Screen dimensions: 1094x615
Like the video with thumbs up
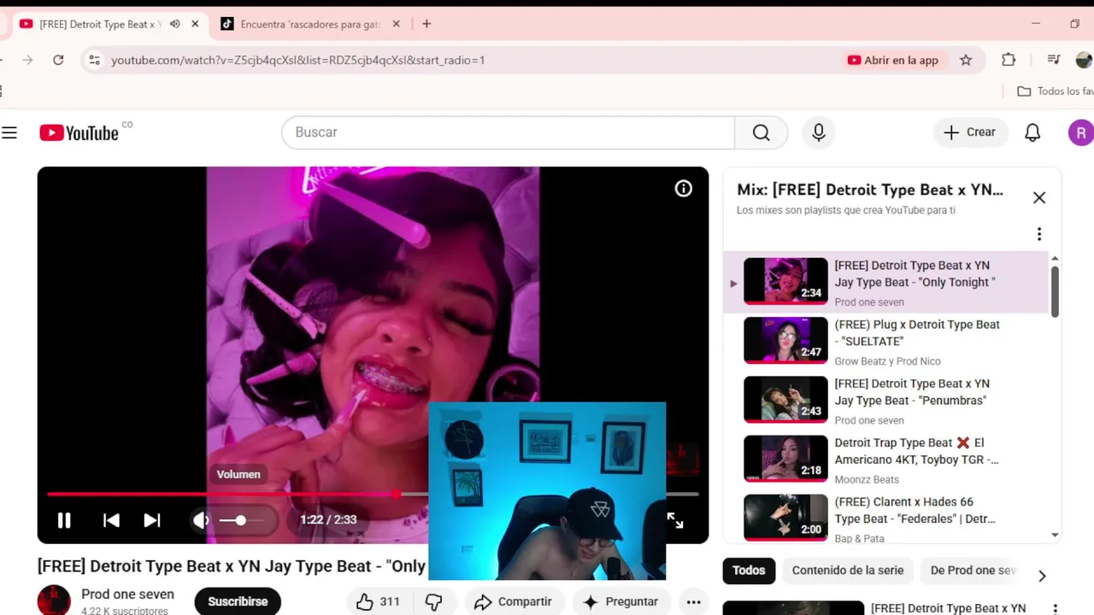point(378,601)
